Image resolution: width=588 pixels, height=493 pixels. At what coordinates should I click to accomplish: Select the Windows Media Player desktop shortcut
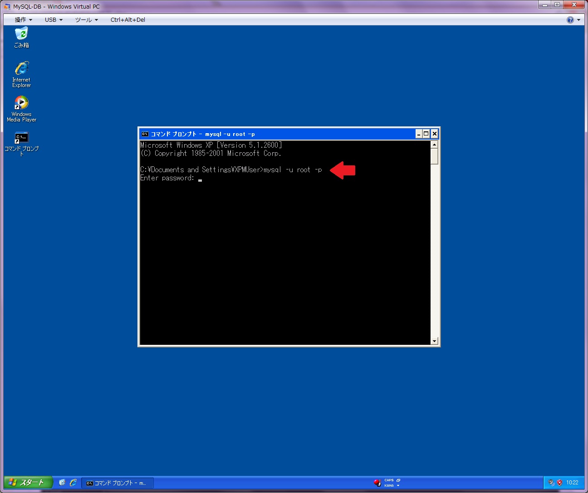coord(21,109)
